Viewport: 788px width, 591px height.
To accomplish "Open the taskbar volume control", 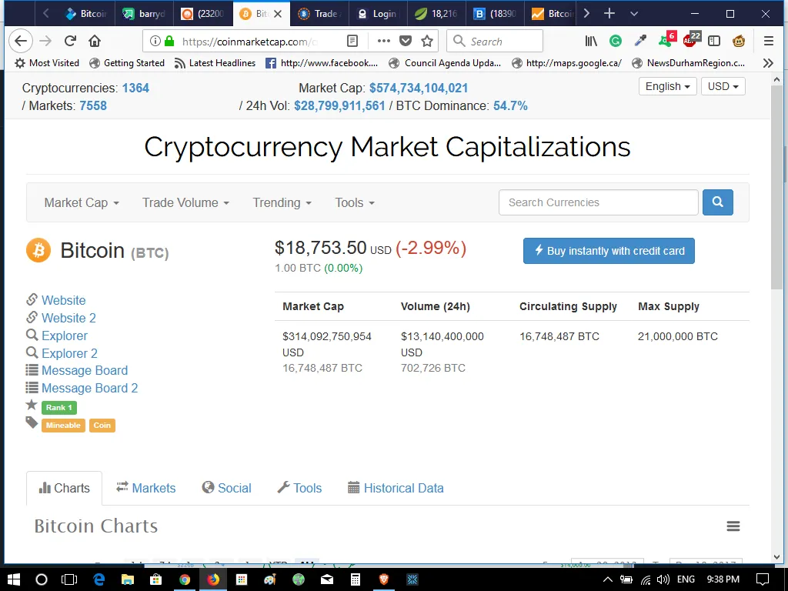I will [x=663, y=580].
